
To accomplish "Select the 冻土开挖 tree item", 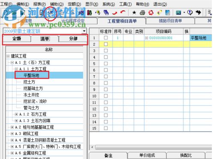I will 31,95.
